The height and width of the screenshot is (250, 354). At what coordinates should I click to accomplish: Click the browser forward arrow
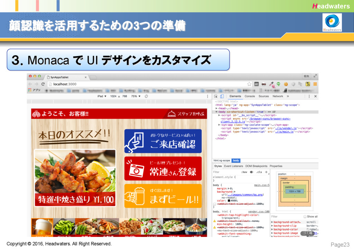[x=36, y=84]
